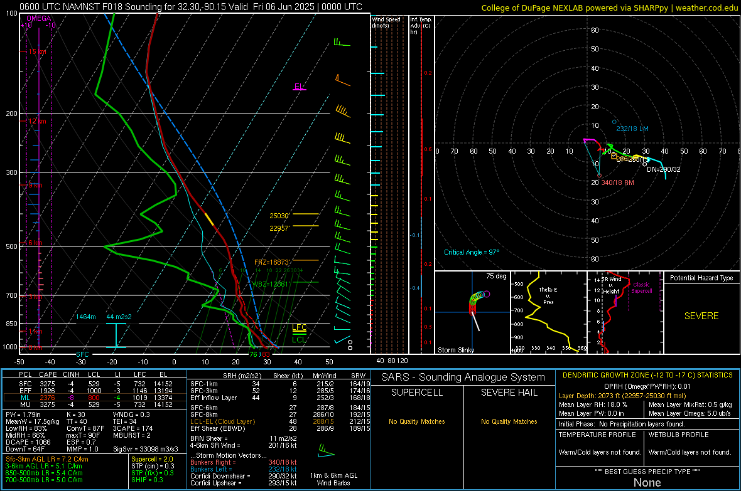The image size is (741, 491).
Task: Click the weather.cod.edu NEXLAB header text
Action: 609,8
